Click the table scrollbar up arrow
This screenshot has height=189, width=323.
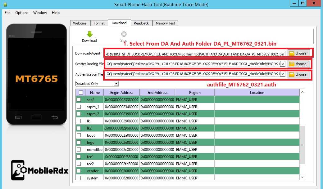(302, 92)
